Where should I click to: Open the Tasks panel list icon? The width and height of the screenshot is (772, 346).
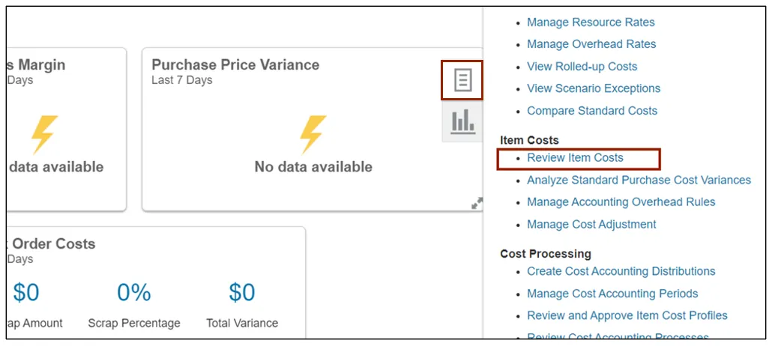(462, 79)
